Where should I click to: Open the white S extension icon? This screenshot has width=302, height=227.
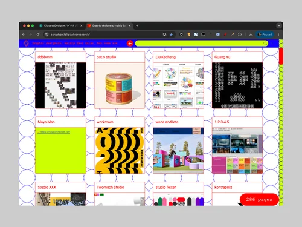(x=196, y=35)
